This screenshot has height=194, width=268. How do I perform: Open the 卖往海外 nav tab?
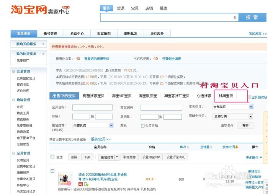coord(157,33)
